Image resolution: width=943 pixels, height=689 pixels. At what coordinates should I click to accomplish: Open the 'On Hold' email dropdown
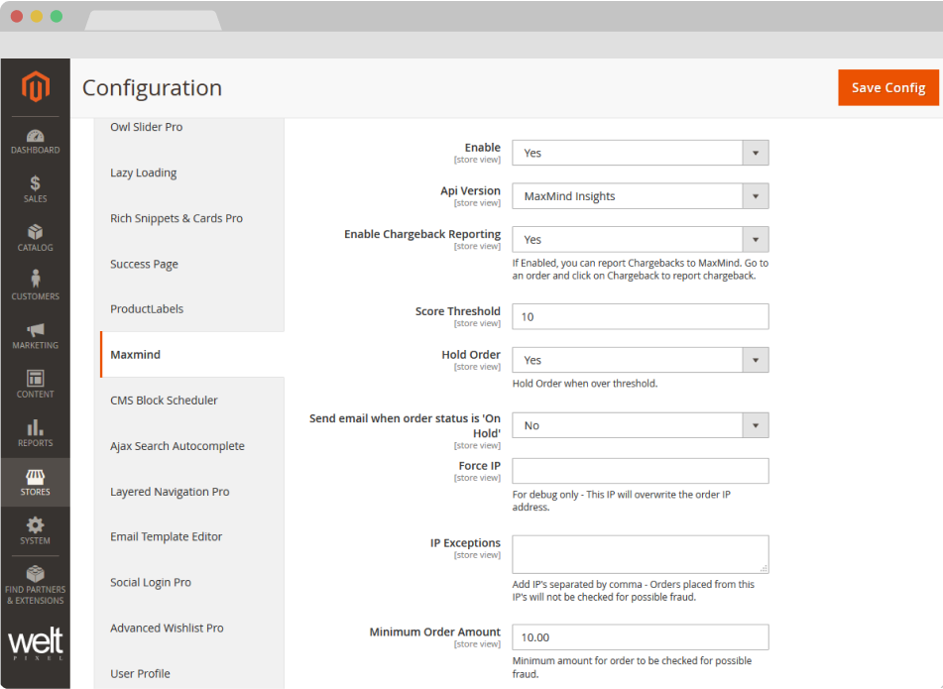[x=640, y=425]
